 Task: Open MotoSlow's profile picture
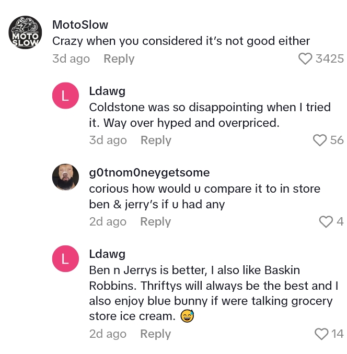[25, 33]
